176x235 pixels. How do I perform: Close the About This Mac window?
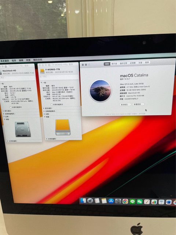point(83,65)
